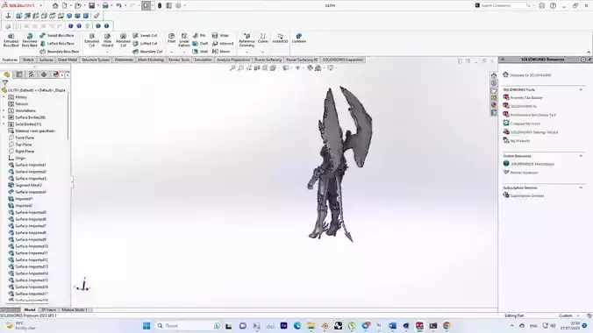Select the Front Plane tree item
Image resolution: width=593 pixels, height=333 pixels.
point(25,138)
